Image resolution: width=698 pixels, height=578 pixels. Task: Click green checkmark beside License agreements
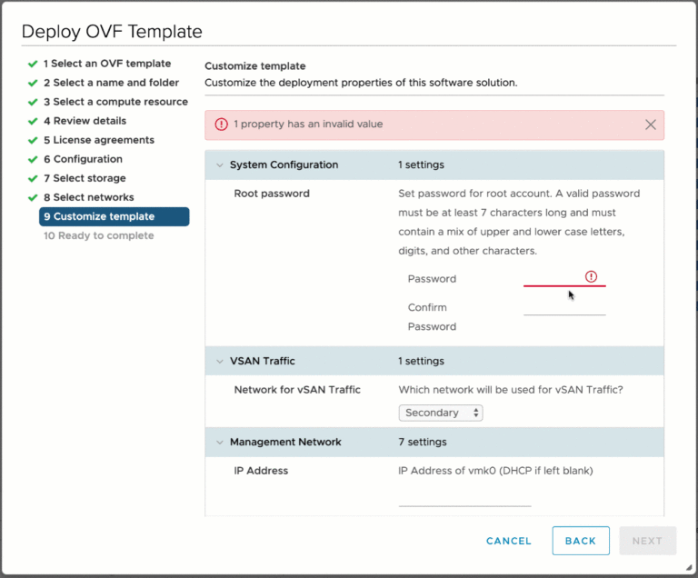coord(33,140)
